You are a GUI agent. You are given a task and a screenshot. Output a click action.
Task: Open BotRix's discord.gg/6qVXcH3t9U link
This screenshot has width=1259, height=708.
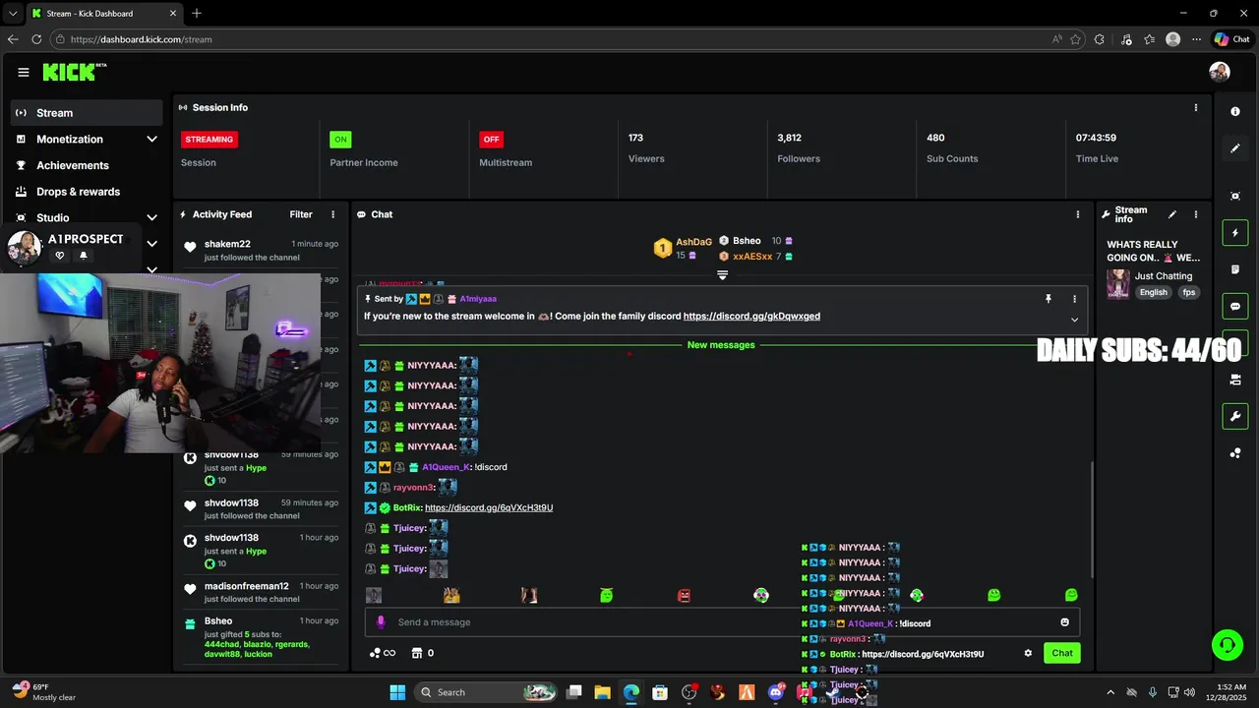489,507
